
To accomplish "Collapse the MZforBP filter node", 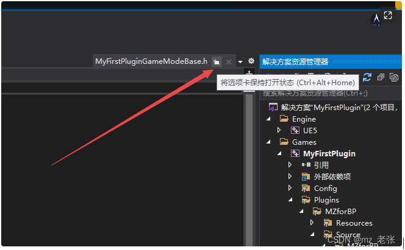I will [x=301, y=211].
